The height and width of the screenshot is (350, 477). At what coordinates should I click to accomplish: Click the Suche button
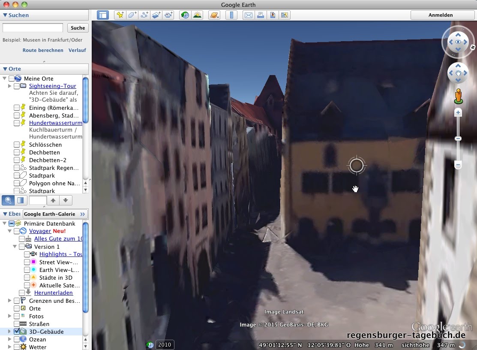click(x=78, y=28)
